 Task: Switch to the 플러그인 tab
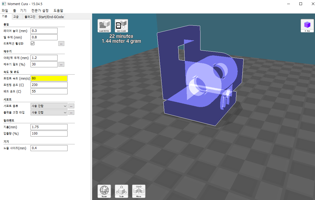[x=30, y=17]
